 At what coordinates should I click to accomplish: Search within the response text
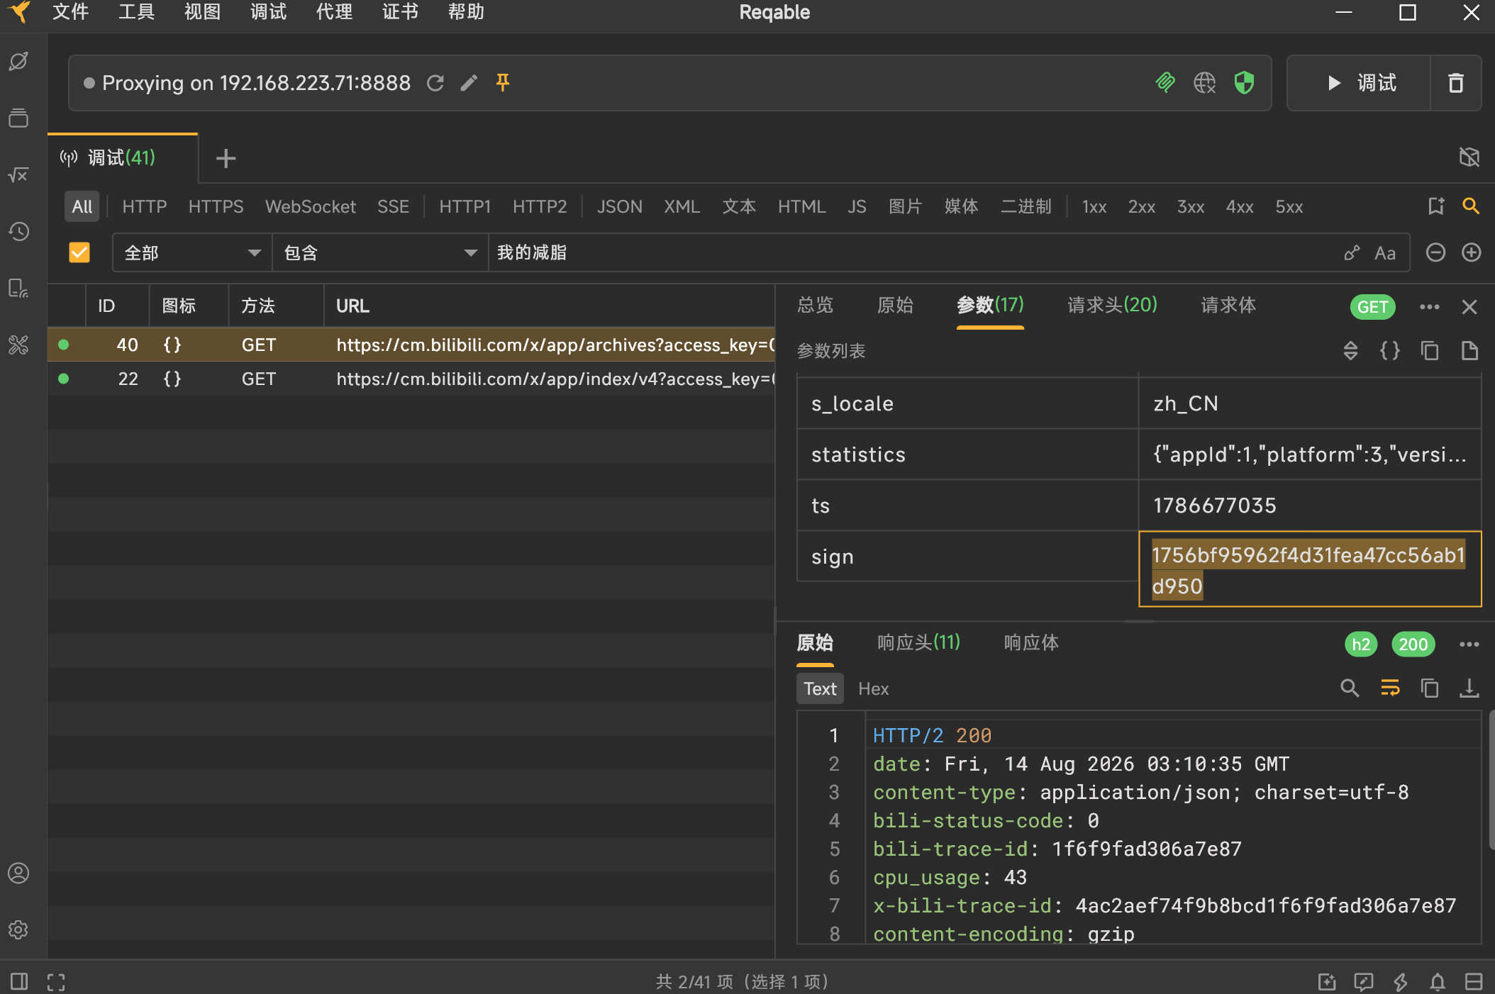click(x=1350, y=688)
